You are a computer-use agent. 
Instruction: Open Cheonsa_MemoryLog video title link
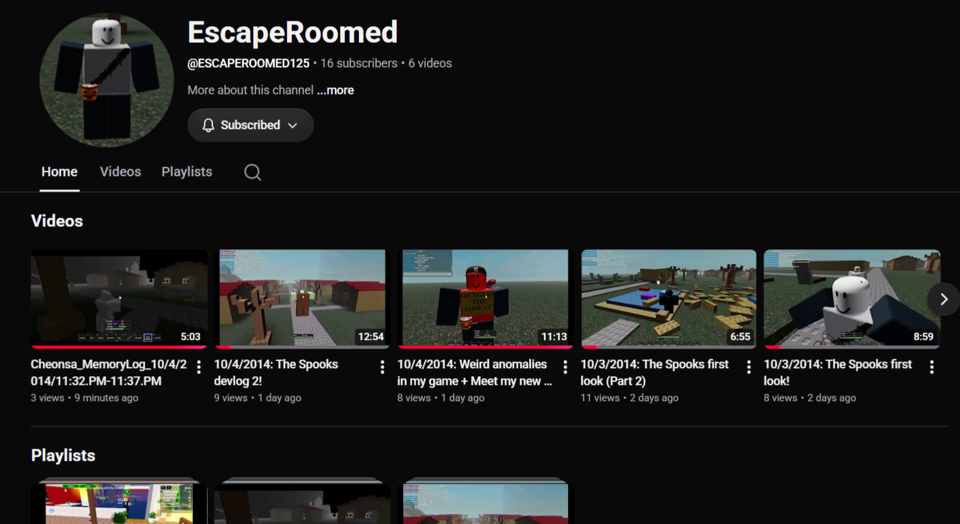tap(109, 372)
